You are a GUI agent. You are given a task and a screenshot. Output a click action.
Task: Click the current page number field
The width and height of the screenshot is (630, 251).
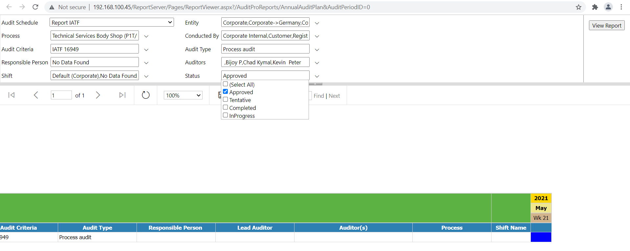click(61, 95)
